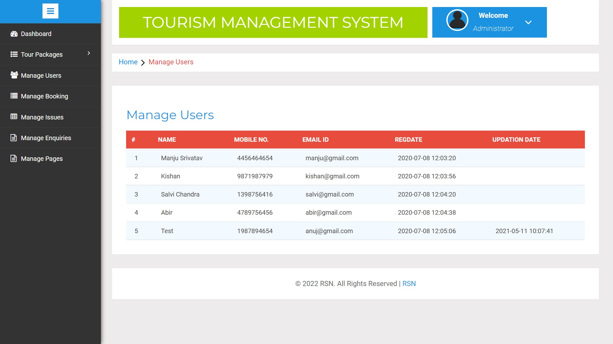This screenshot has width=613, height=344.
Task: Select Manage Booking in the sidebar
Action: click(44, 96)
